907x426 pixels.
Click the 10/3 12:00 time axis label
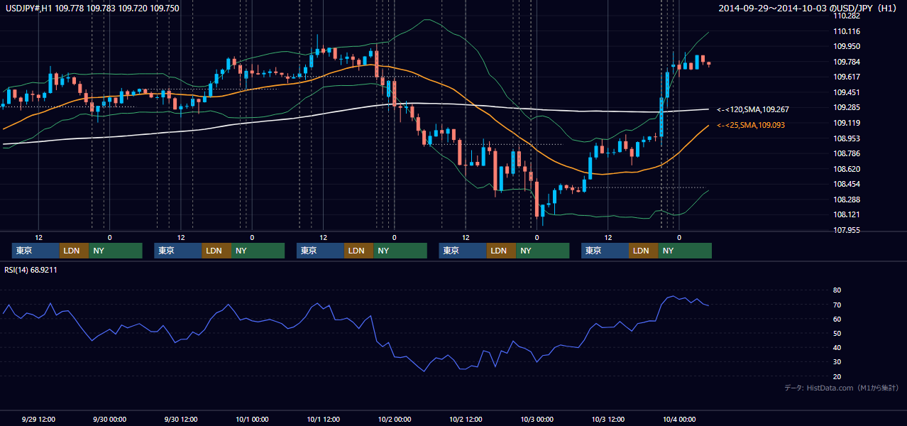[608, 419]
